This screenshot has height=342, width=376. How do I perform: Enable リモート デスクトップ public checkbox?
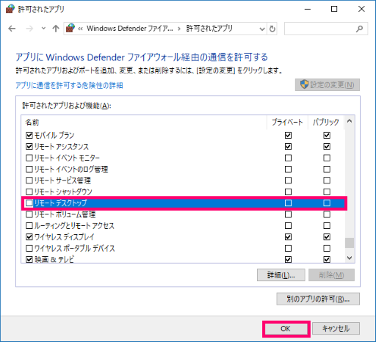point(327,203)
